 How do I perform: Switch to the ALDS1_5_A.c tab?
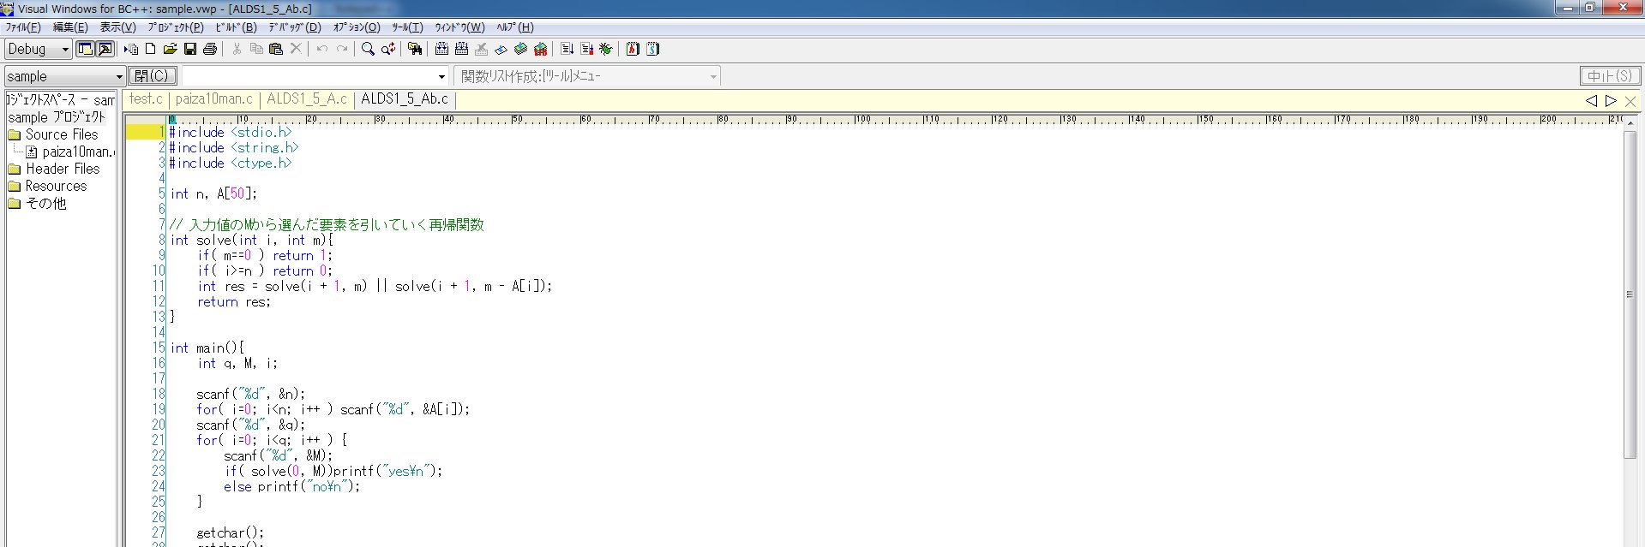[307, 99]
